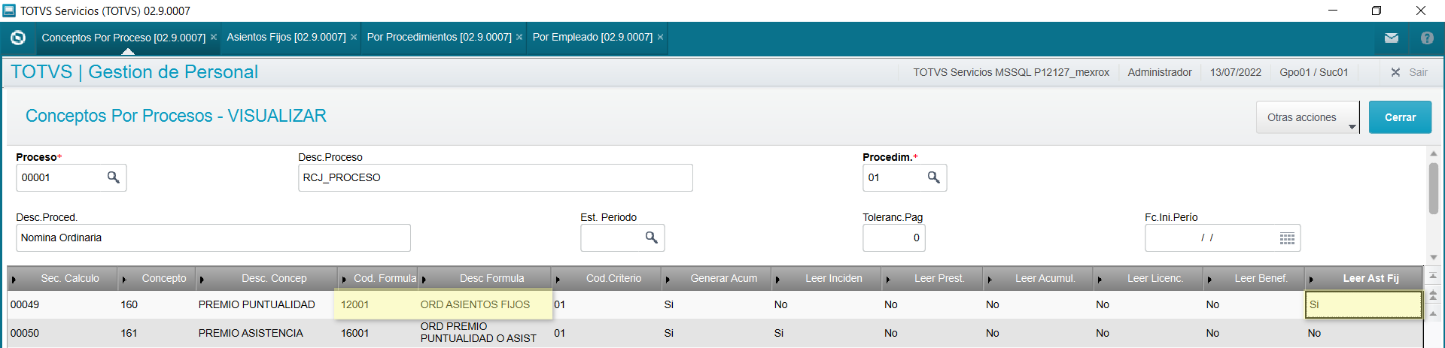Click the Toleranc.Pag input field
Viewport: 1445px width, 348px height.
[x=894, y=238]
